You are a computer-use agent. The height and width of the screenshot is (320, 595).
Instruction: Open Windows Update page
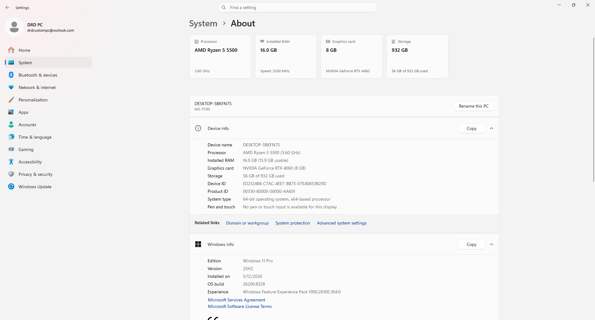48,186
